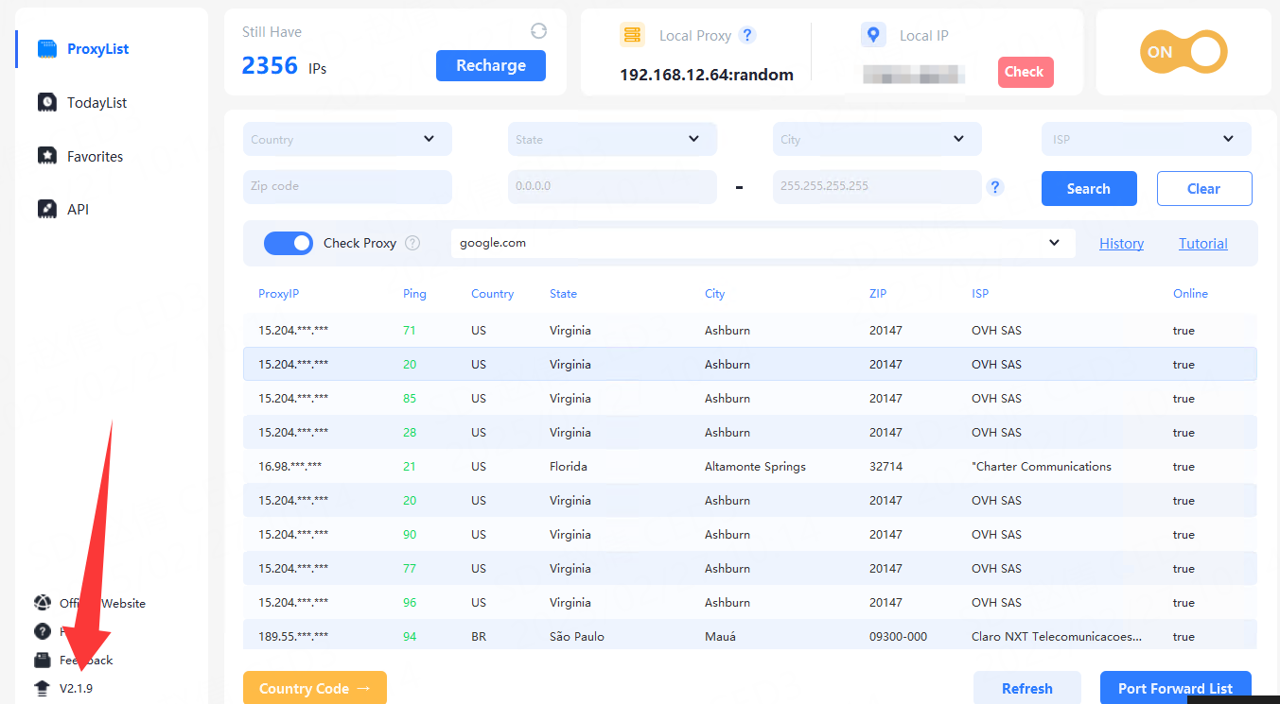
Task: Open the Tutorial link
Action: (1203, 243)
